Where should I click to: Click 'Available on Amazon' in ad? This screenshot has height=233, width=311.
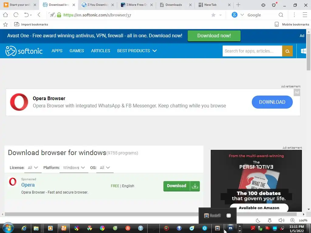tap(259, 208)
